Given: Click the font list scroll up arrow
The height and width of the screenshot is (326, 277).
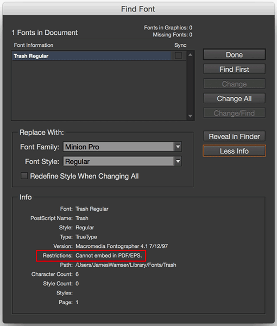Looking at the screenshot, I should pos(190,55).
